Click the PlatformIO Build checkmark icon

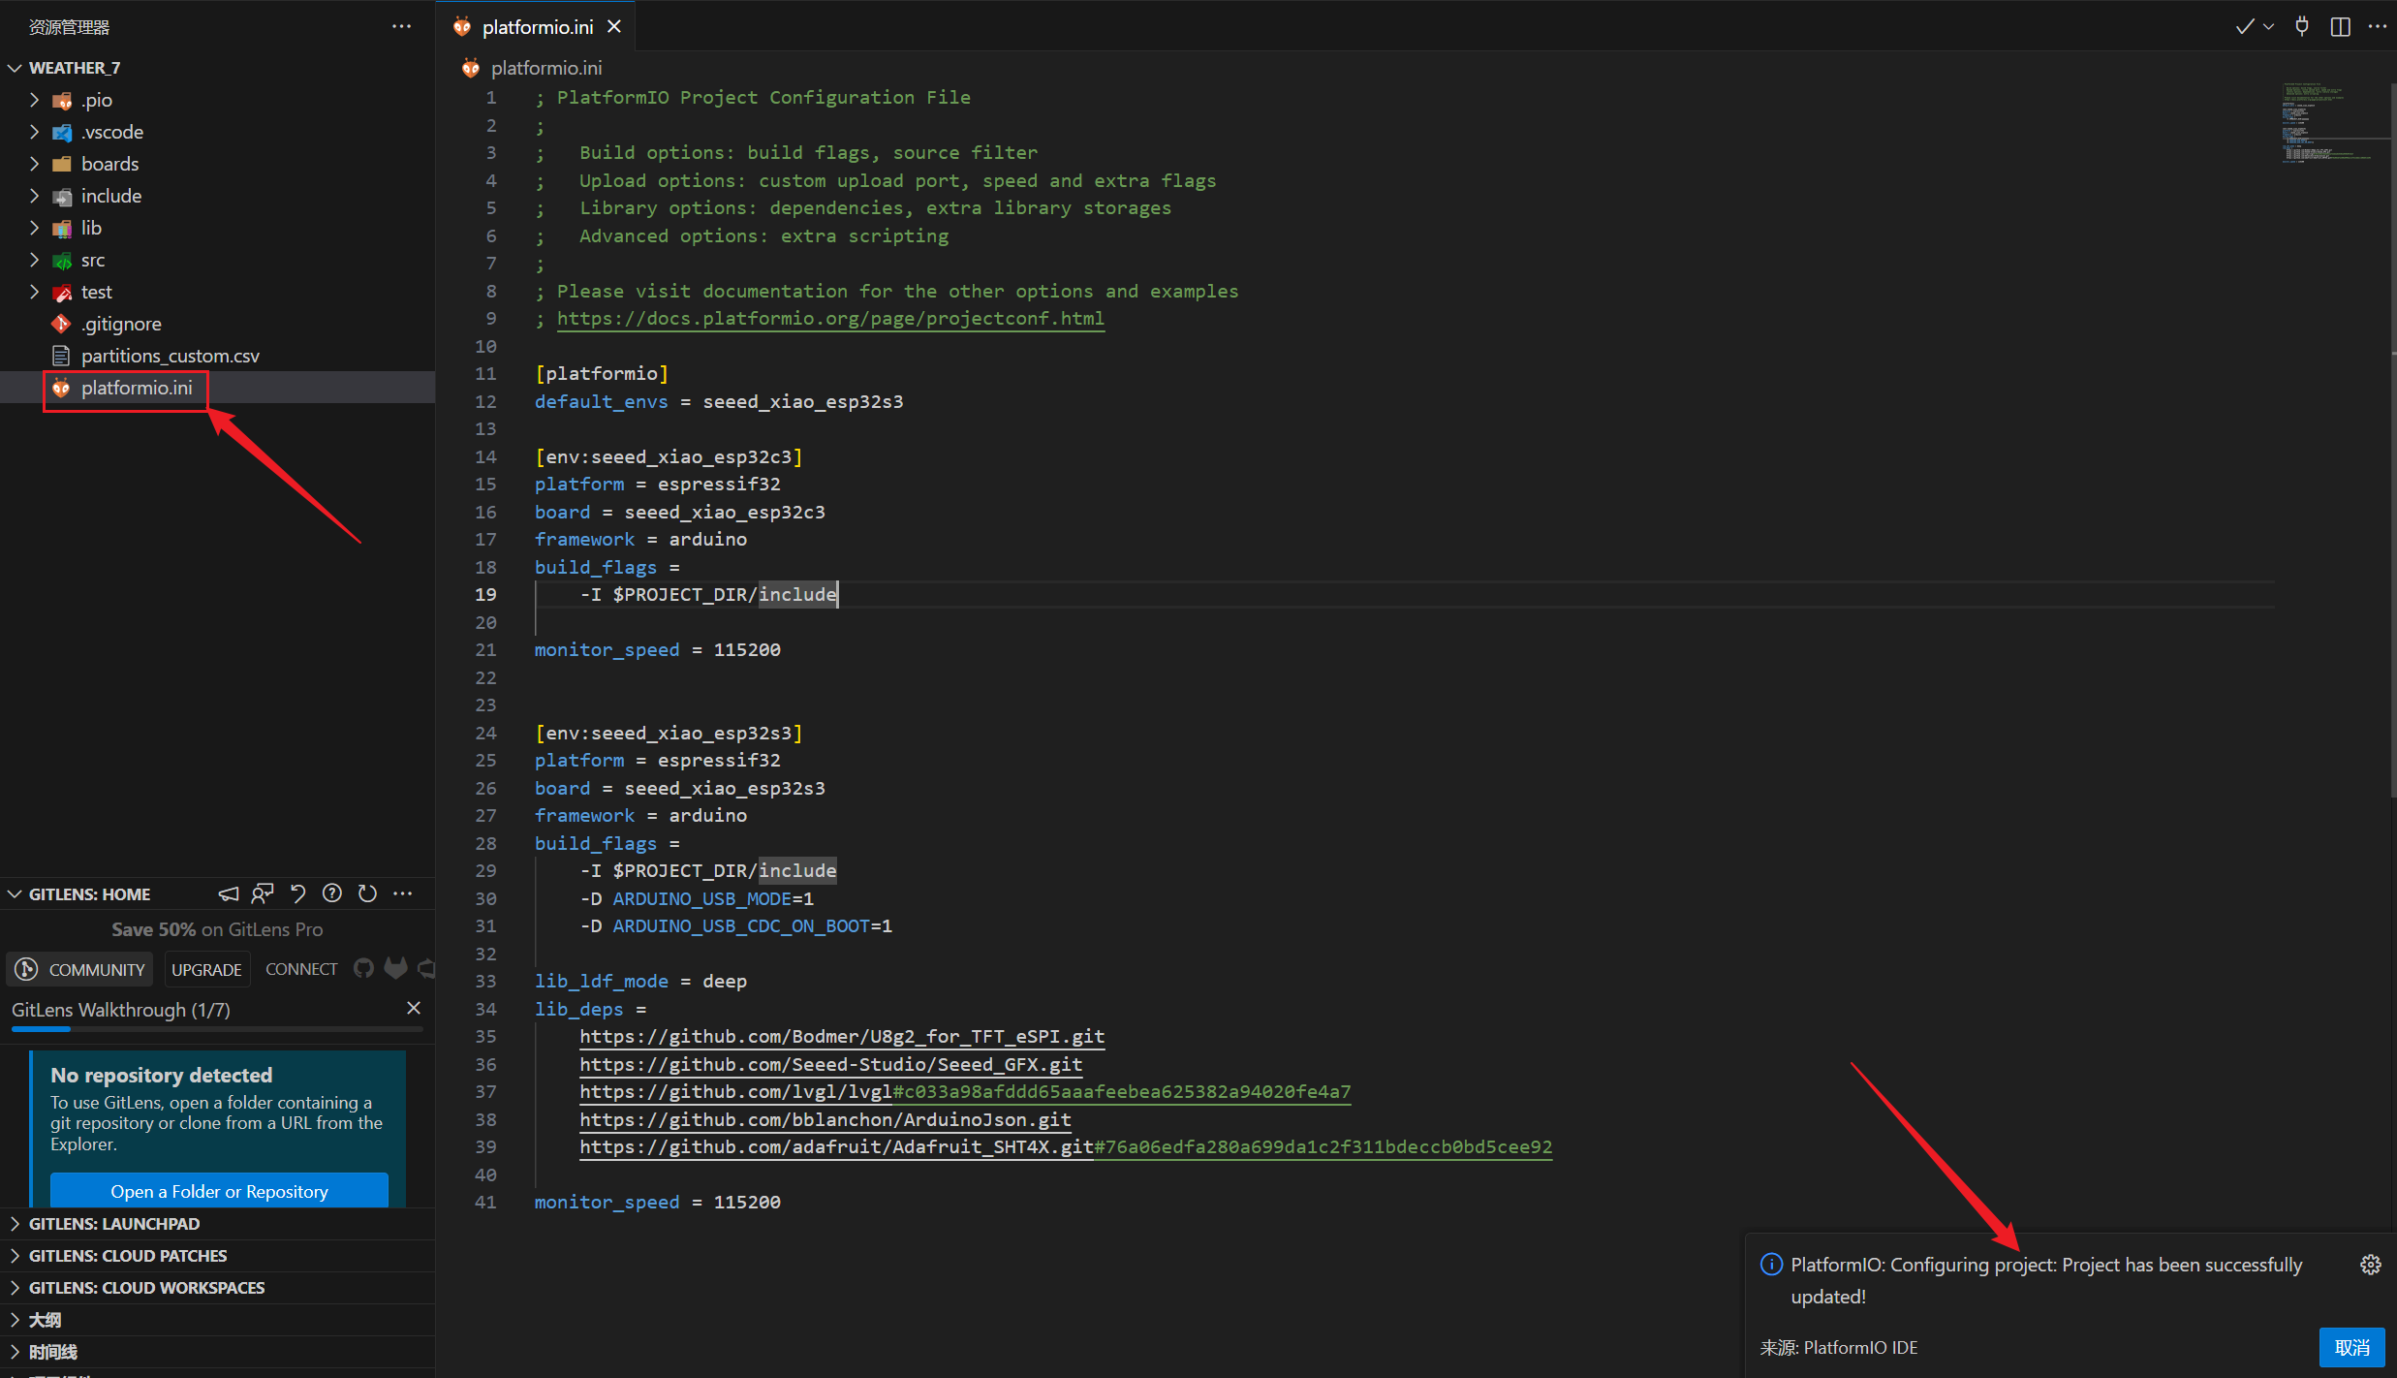(2244, 26)
